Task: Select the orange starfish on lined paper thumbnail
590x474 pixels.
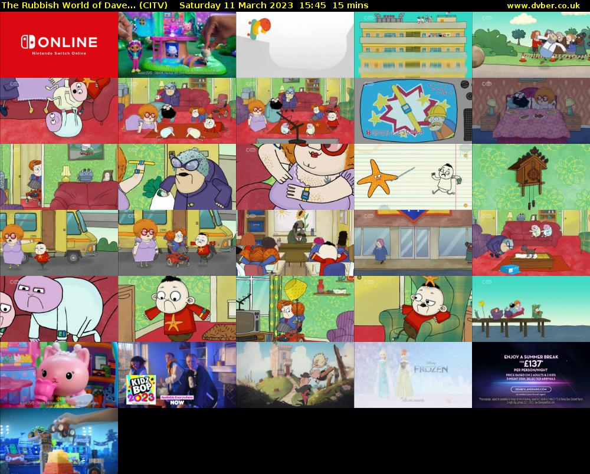Action: pos(413,177)
